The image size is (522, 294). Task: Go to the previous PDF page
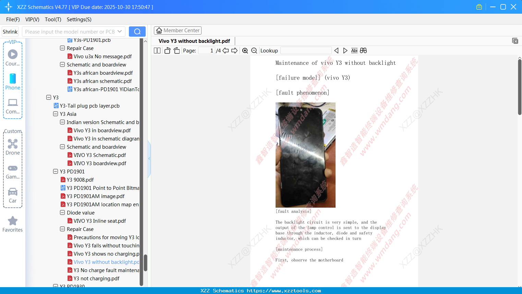(x=226, y=51)
